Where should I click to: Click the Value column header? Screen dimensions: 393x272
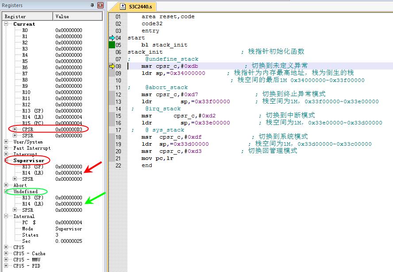click(x=78, y=16)
